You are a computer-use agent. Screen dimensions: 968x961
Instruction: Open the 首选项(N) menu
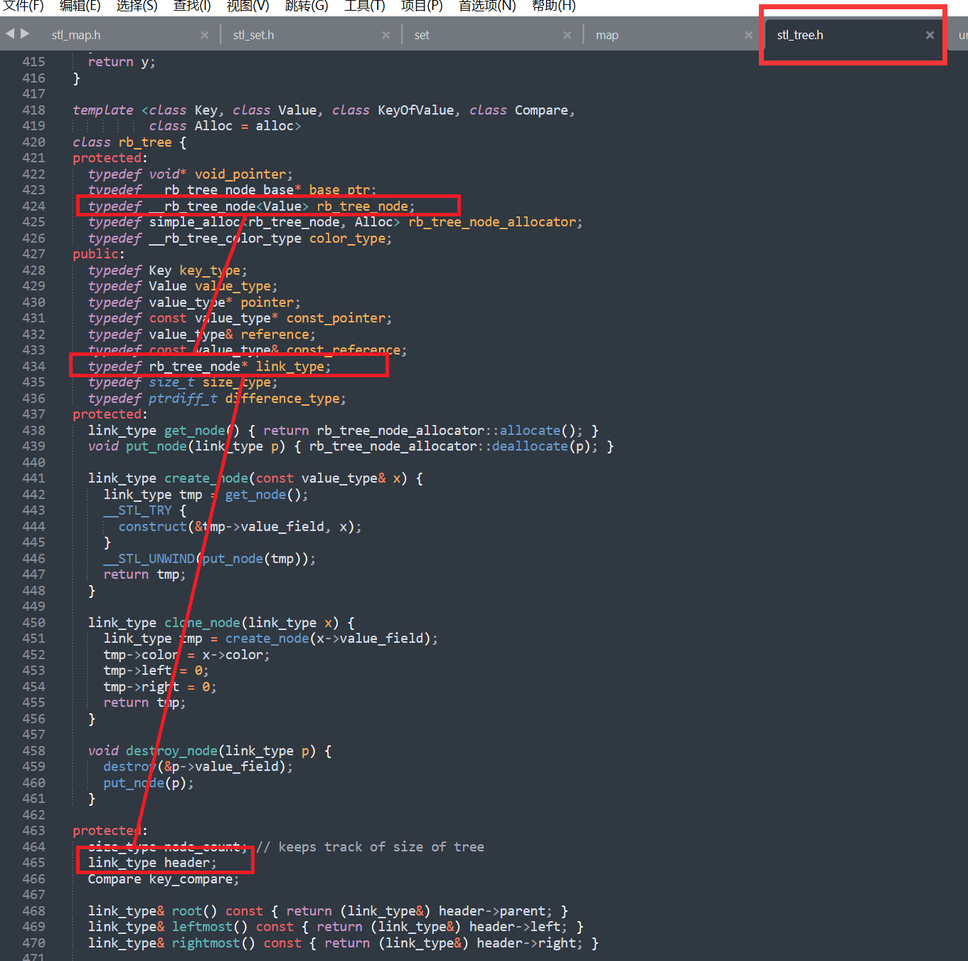[x=487, y=6]
